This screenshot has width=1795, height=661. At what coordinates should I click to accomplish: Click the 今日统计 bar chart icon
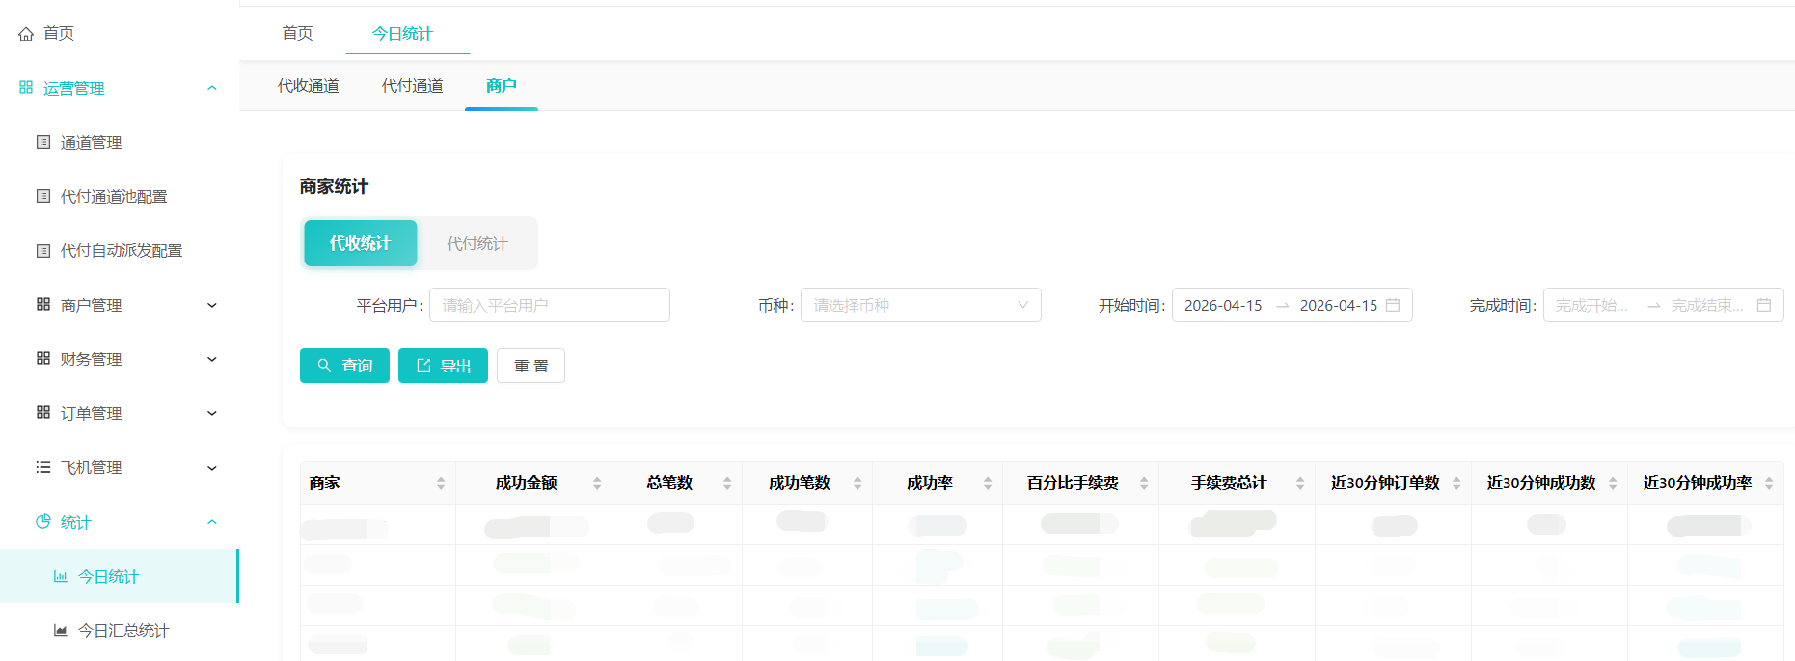point(61,576)
